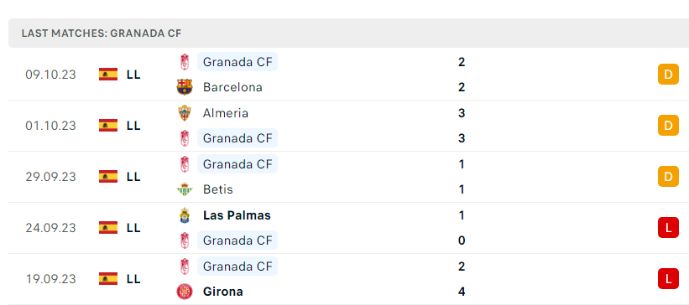
Task: Open the Girona team link
Action: pos(222,292)
